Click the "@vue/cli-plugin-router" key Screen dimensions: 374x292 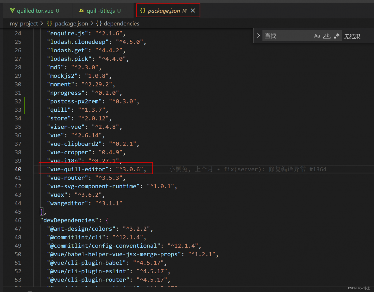click(88, 280)
